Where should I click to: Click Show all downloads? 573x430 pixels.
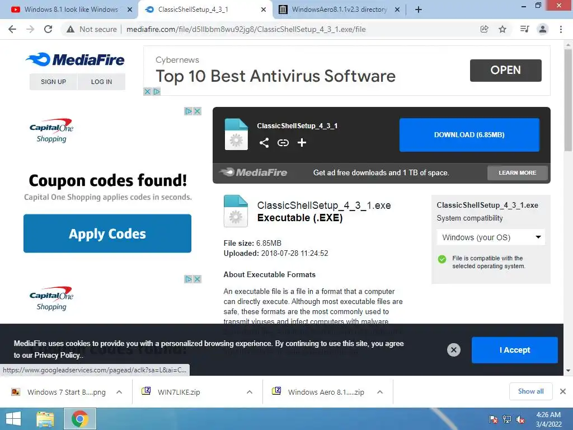pyautogui.click(x=530, y=391)
